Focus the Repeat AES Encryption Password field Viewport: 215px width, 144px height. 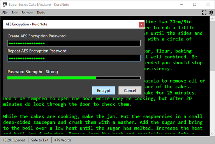point(74,58)
